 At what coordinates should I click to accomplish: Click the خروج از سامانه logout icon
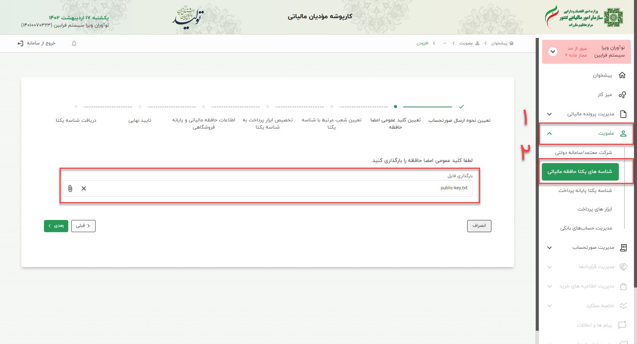tap(20, 43)
